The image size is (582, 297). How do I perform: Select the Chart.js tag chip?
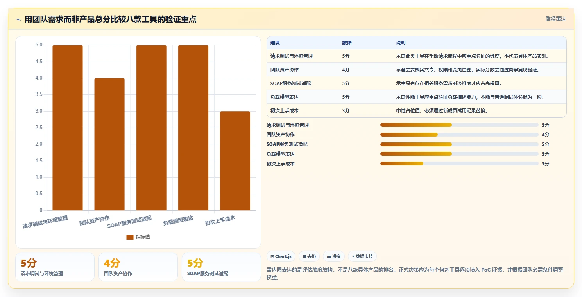pyautogui.click(x=281, y=256)
